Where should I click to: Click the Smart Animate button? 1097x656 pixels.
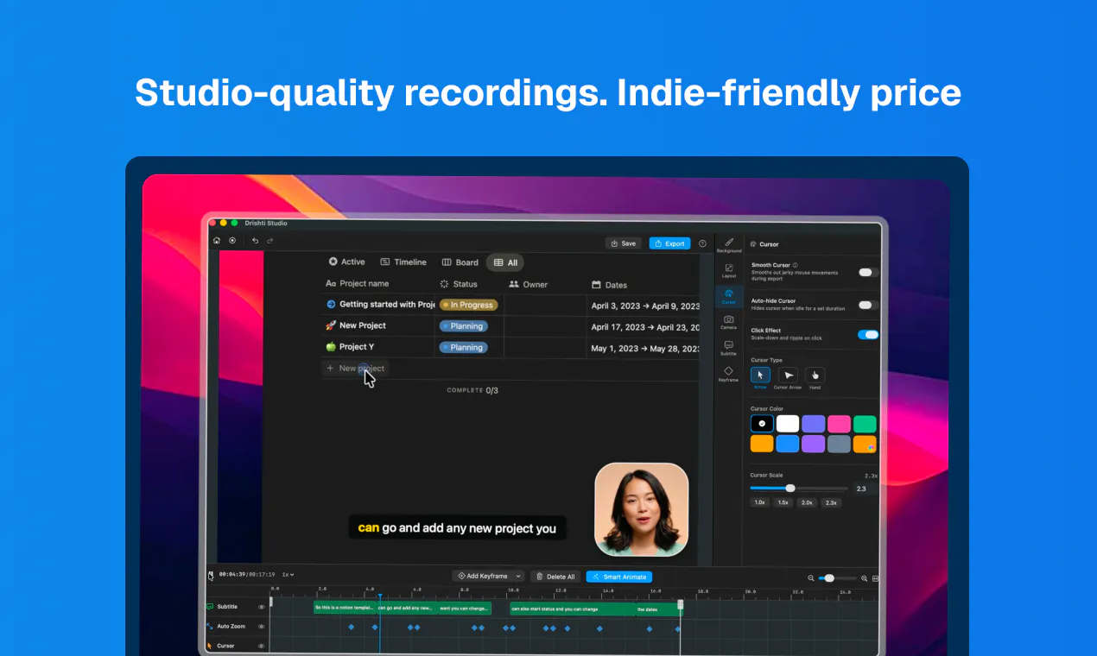tap(619, 577)
